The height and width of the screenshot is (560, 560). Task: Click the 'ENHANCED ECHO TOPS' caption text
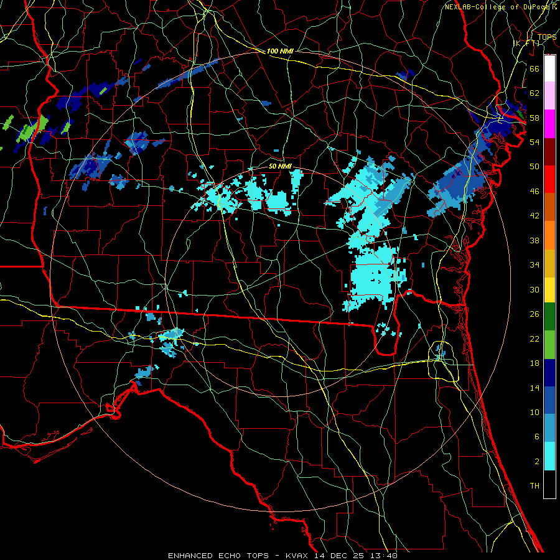coord(218,556)
